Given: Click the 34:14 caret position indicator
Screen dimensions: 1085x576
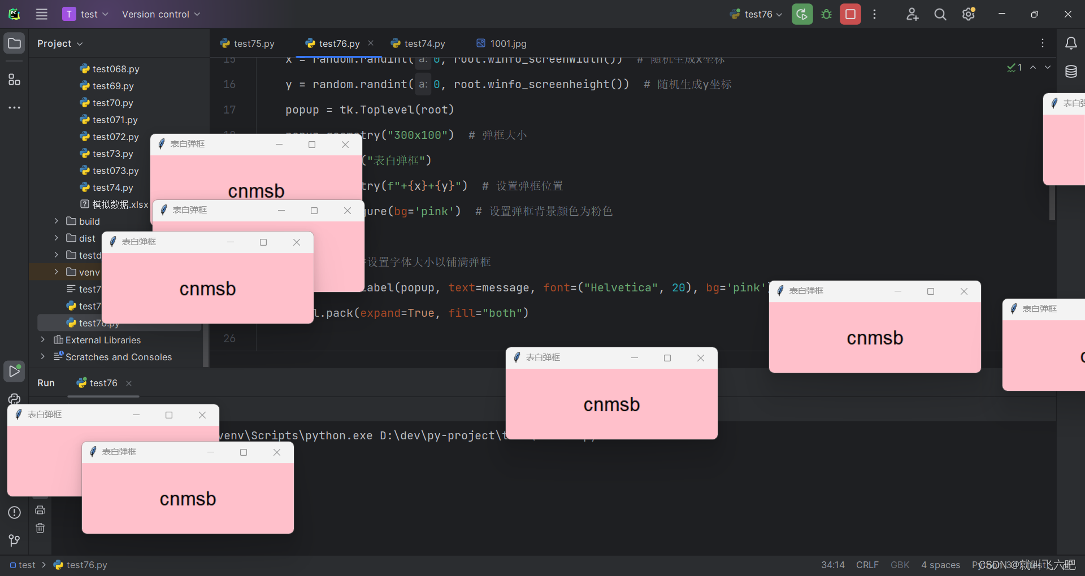Looking at the screenshot, I should (x=833, y=565).
